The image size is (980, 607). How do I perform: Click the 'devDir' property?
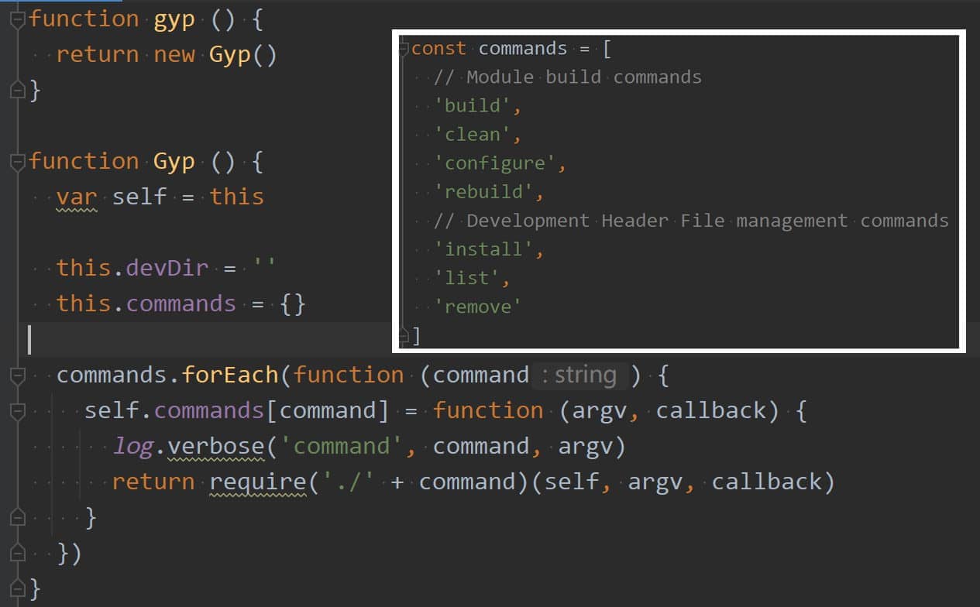coord(167,268)
